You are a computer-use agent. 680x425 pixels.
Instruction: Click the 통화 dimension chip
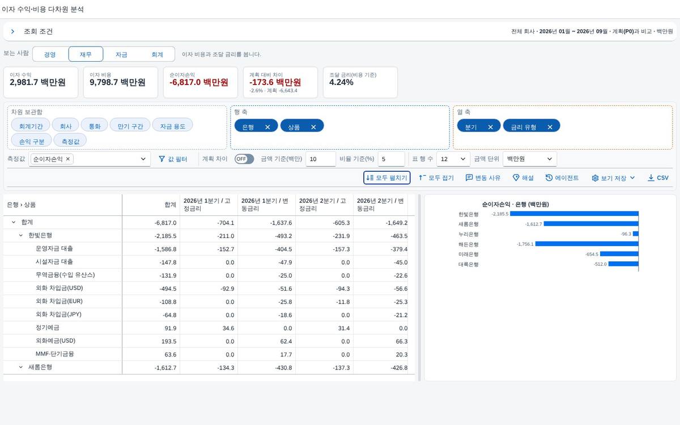point(95,126)
